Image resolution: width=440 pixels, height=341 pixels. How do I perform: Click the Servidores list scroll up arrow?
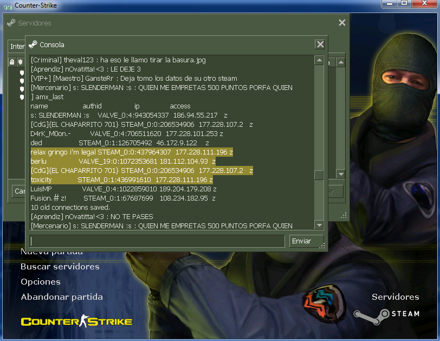341,62
